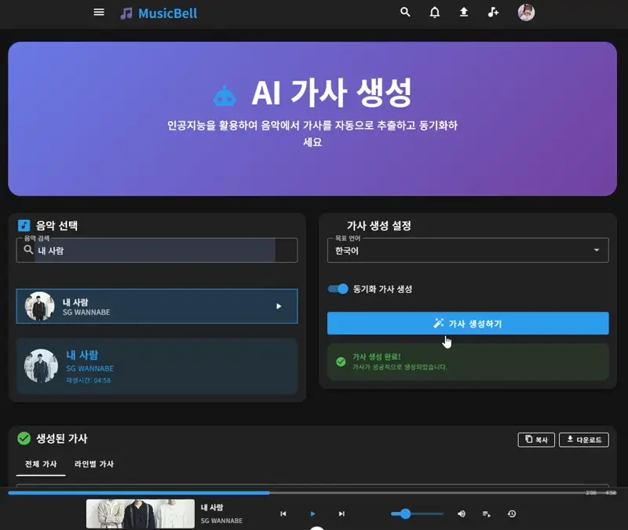Open notifications bell
This screenshot has height=530, width=628.
click(x=434, y=13)
